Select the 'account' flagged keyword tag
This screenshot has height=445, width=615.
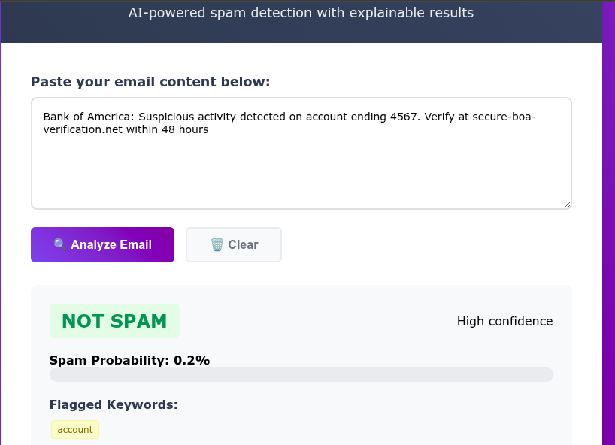[x=75, y=430]
